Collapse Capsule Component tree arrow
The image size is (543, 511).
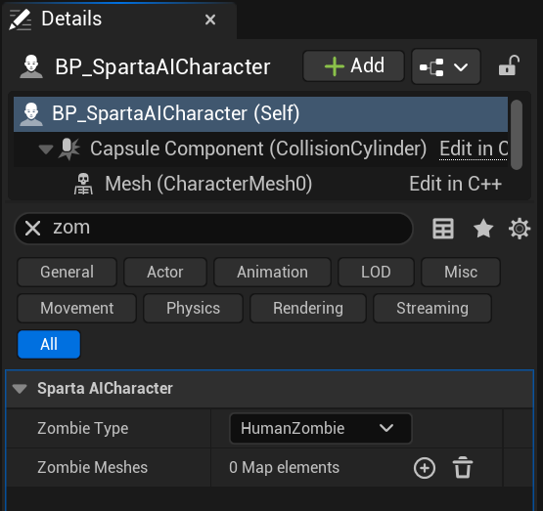click(x=46, y=149)
